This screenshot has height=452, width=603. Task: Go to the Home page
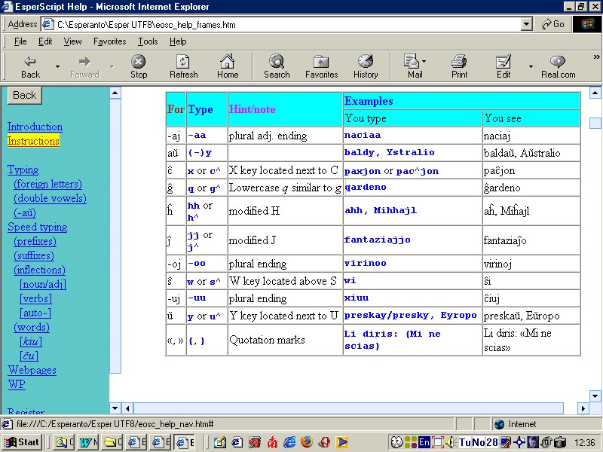(x=228, y=66)
